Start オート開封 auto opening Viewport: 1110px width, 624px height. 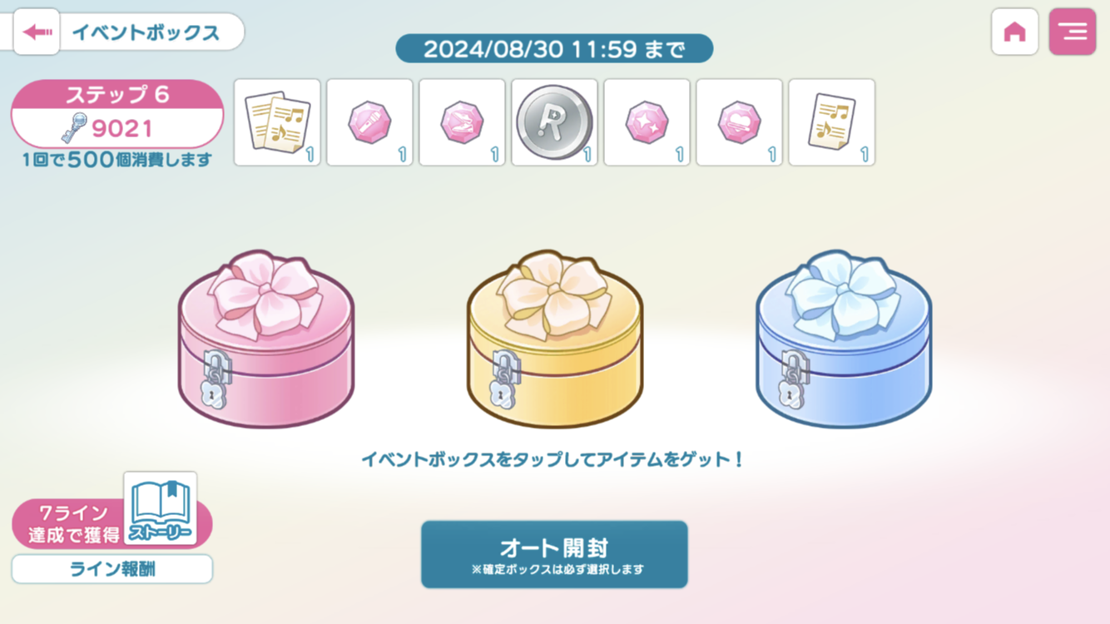pos(554,555)
